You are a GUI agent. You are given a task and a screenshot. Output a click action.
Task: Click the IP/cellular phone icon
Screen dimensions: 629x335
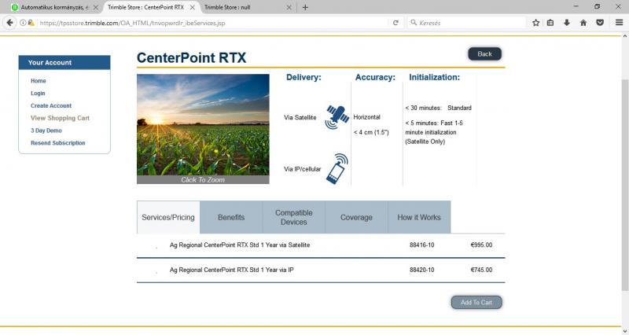pos(337,168)
